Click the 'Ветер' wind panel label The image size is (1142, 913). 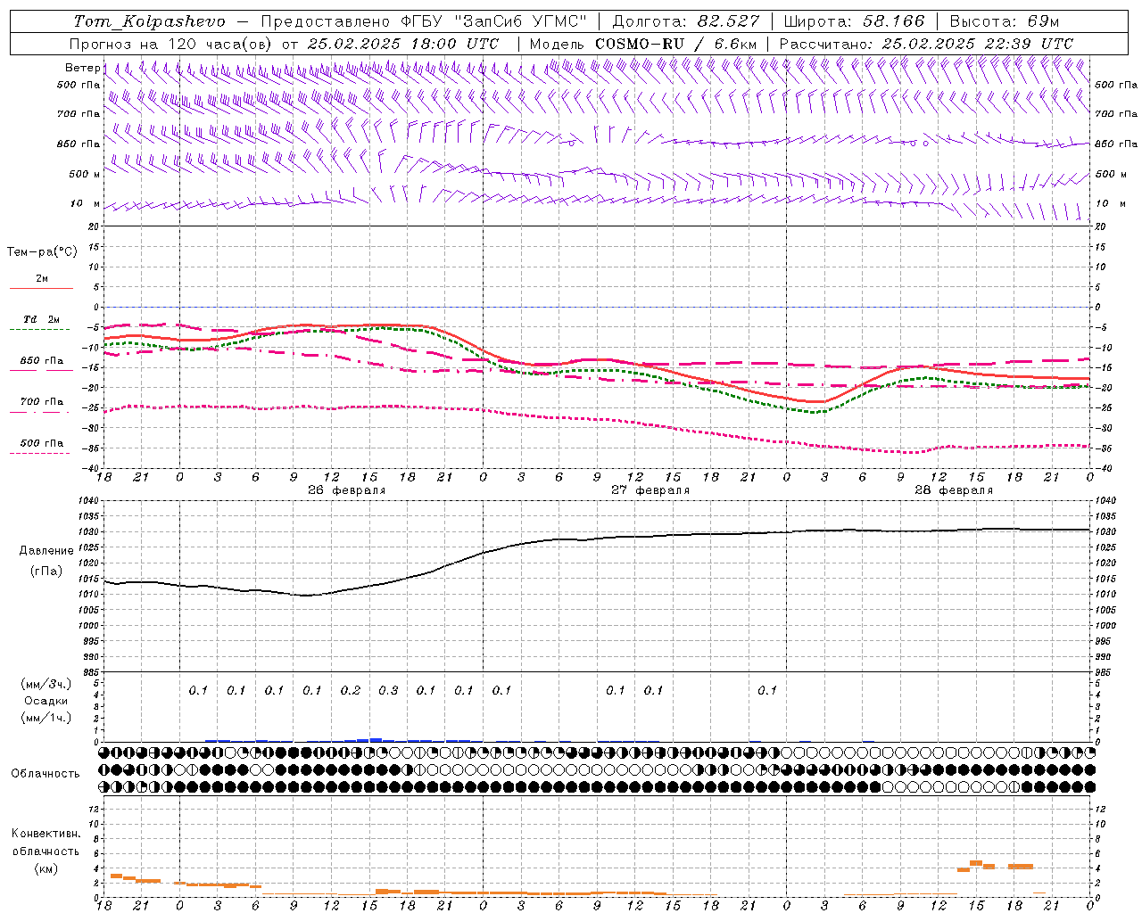tap(82, 68)
